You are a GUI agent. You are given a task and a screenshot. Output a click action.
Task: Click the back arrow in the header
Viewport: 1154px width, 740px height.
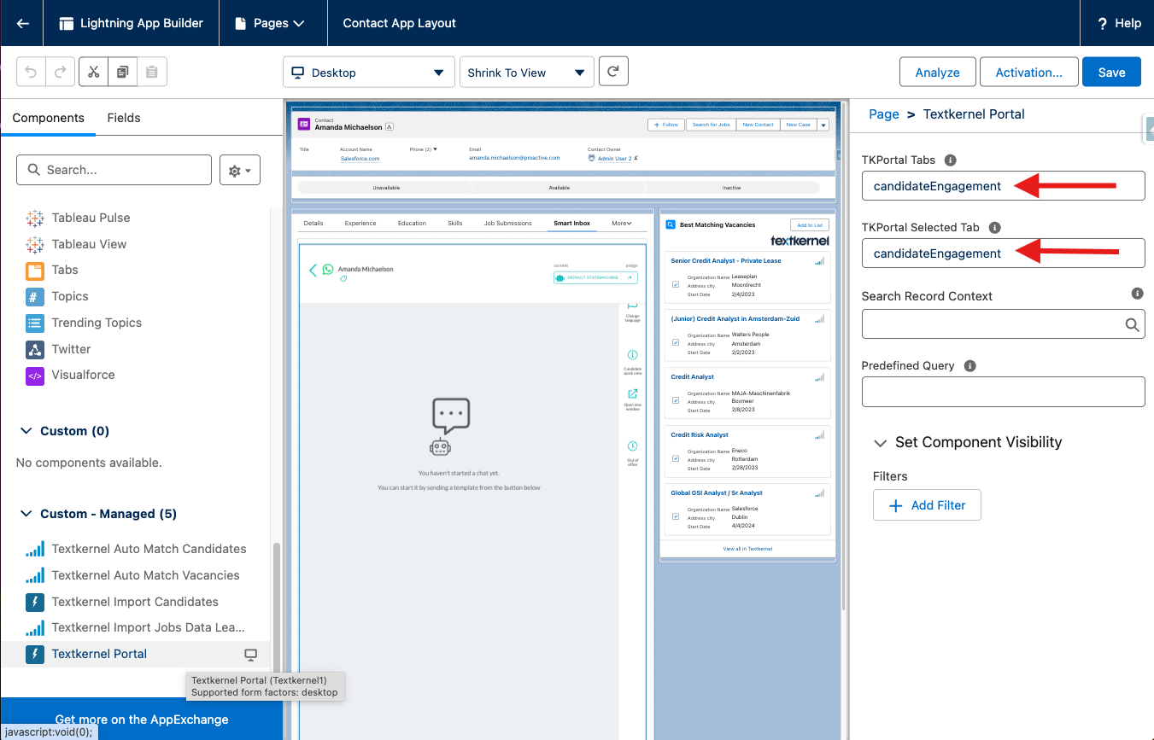click(x=23, y=23)
